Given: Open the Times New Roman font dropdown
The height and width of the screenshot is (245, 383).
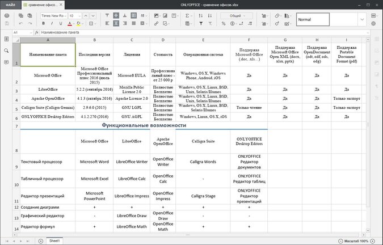Looking at the screenshot, I should coord(66,15).
